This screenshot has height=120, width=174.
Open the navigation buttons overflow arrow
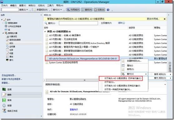[x=41, y=116]
